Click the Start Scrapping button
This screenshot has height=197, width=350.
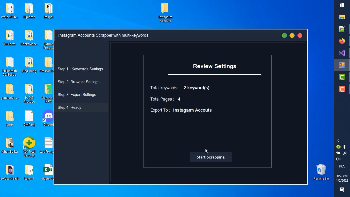pos(210,157)
